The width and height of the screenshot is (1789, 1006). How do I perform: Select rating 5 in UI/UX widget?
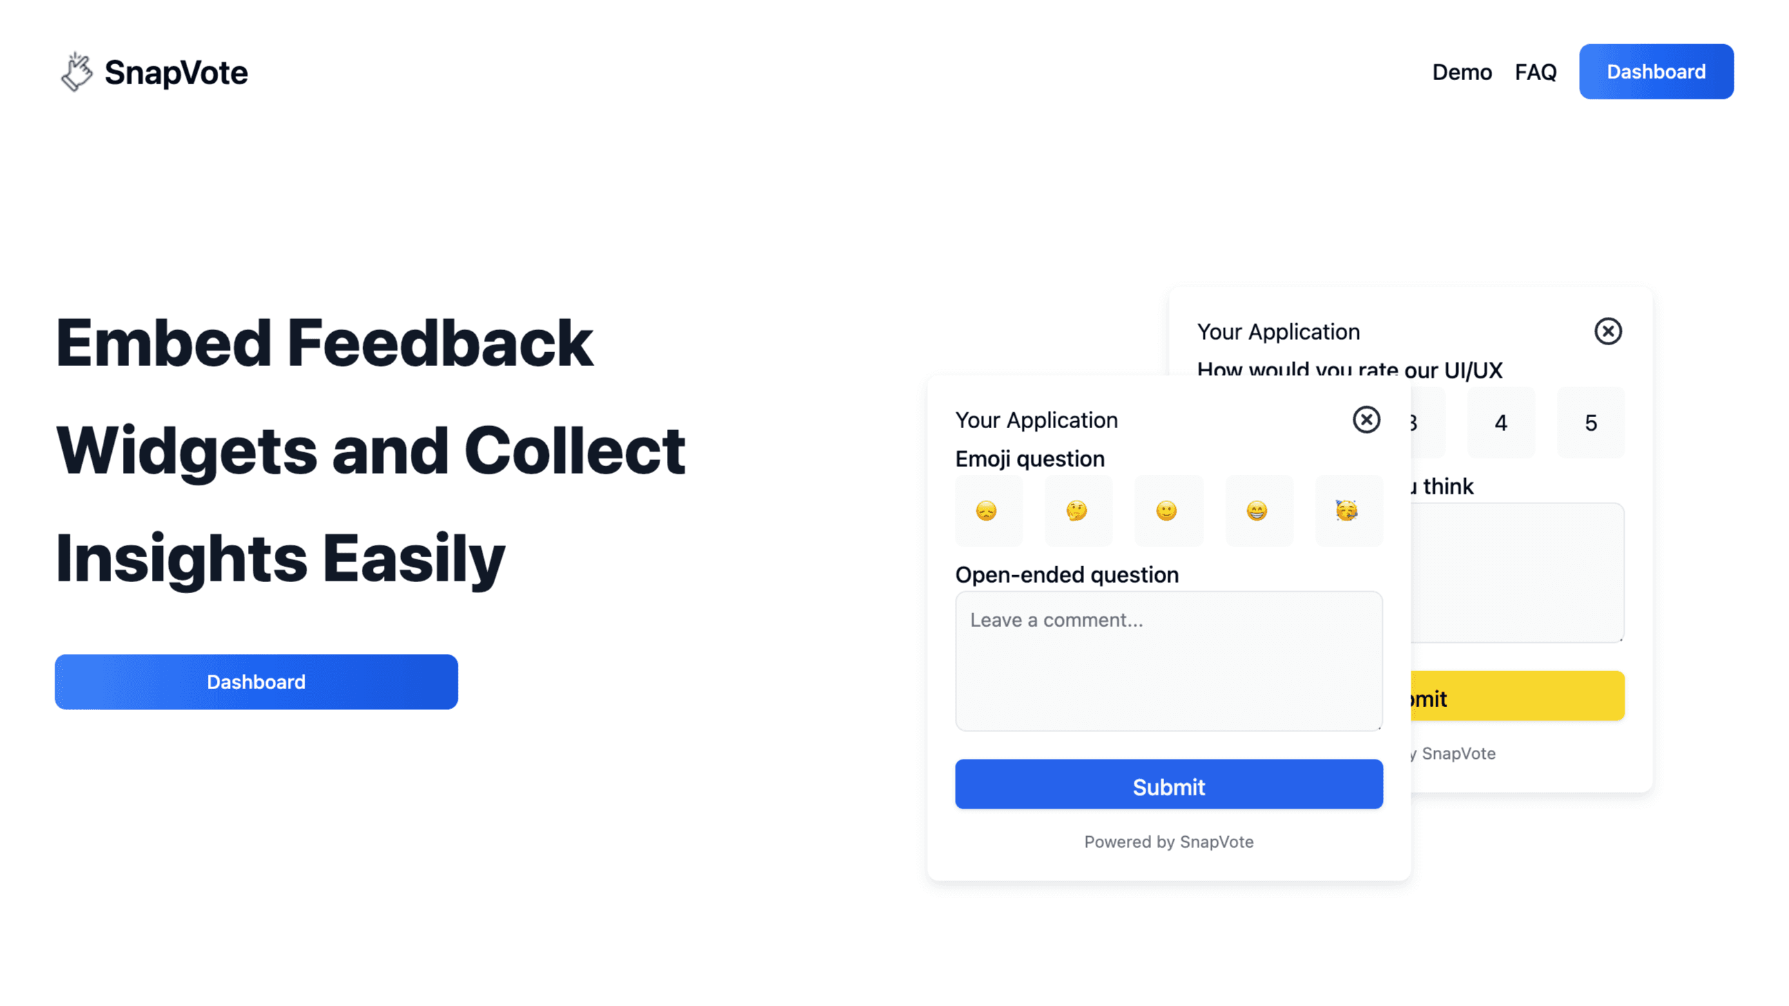click(x=1590, y=423)
